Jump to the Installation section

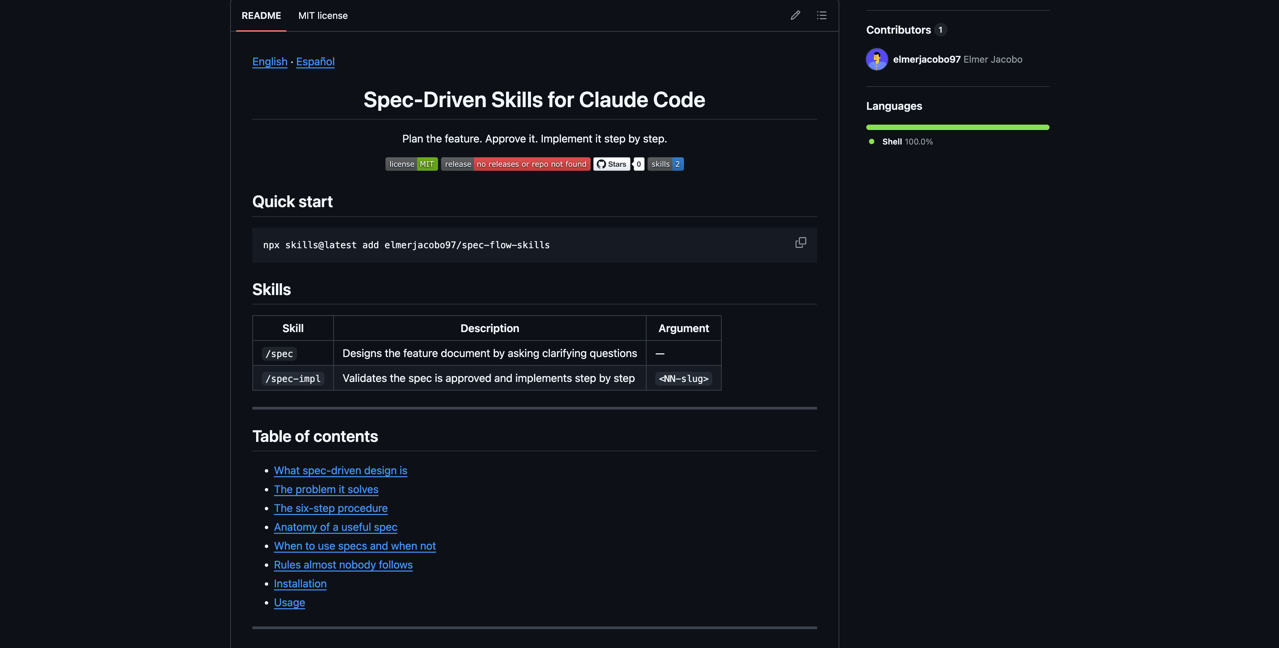coord(301,583)
